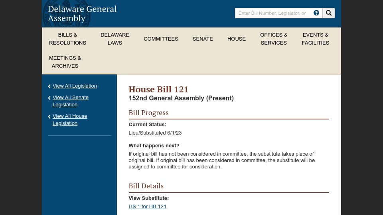Open the Bills & Resolutions menu
The height and width of the screenshot is (215, 383).
point(68,39)
